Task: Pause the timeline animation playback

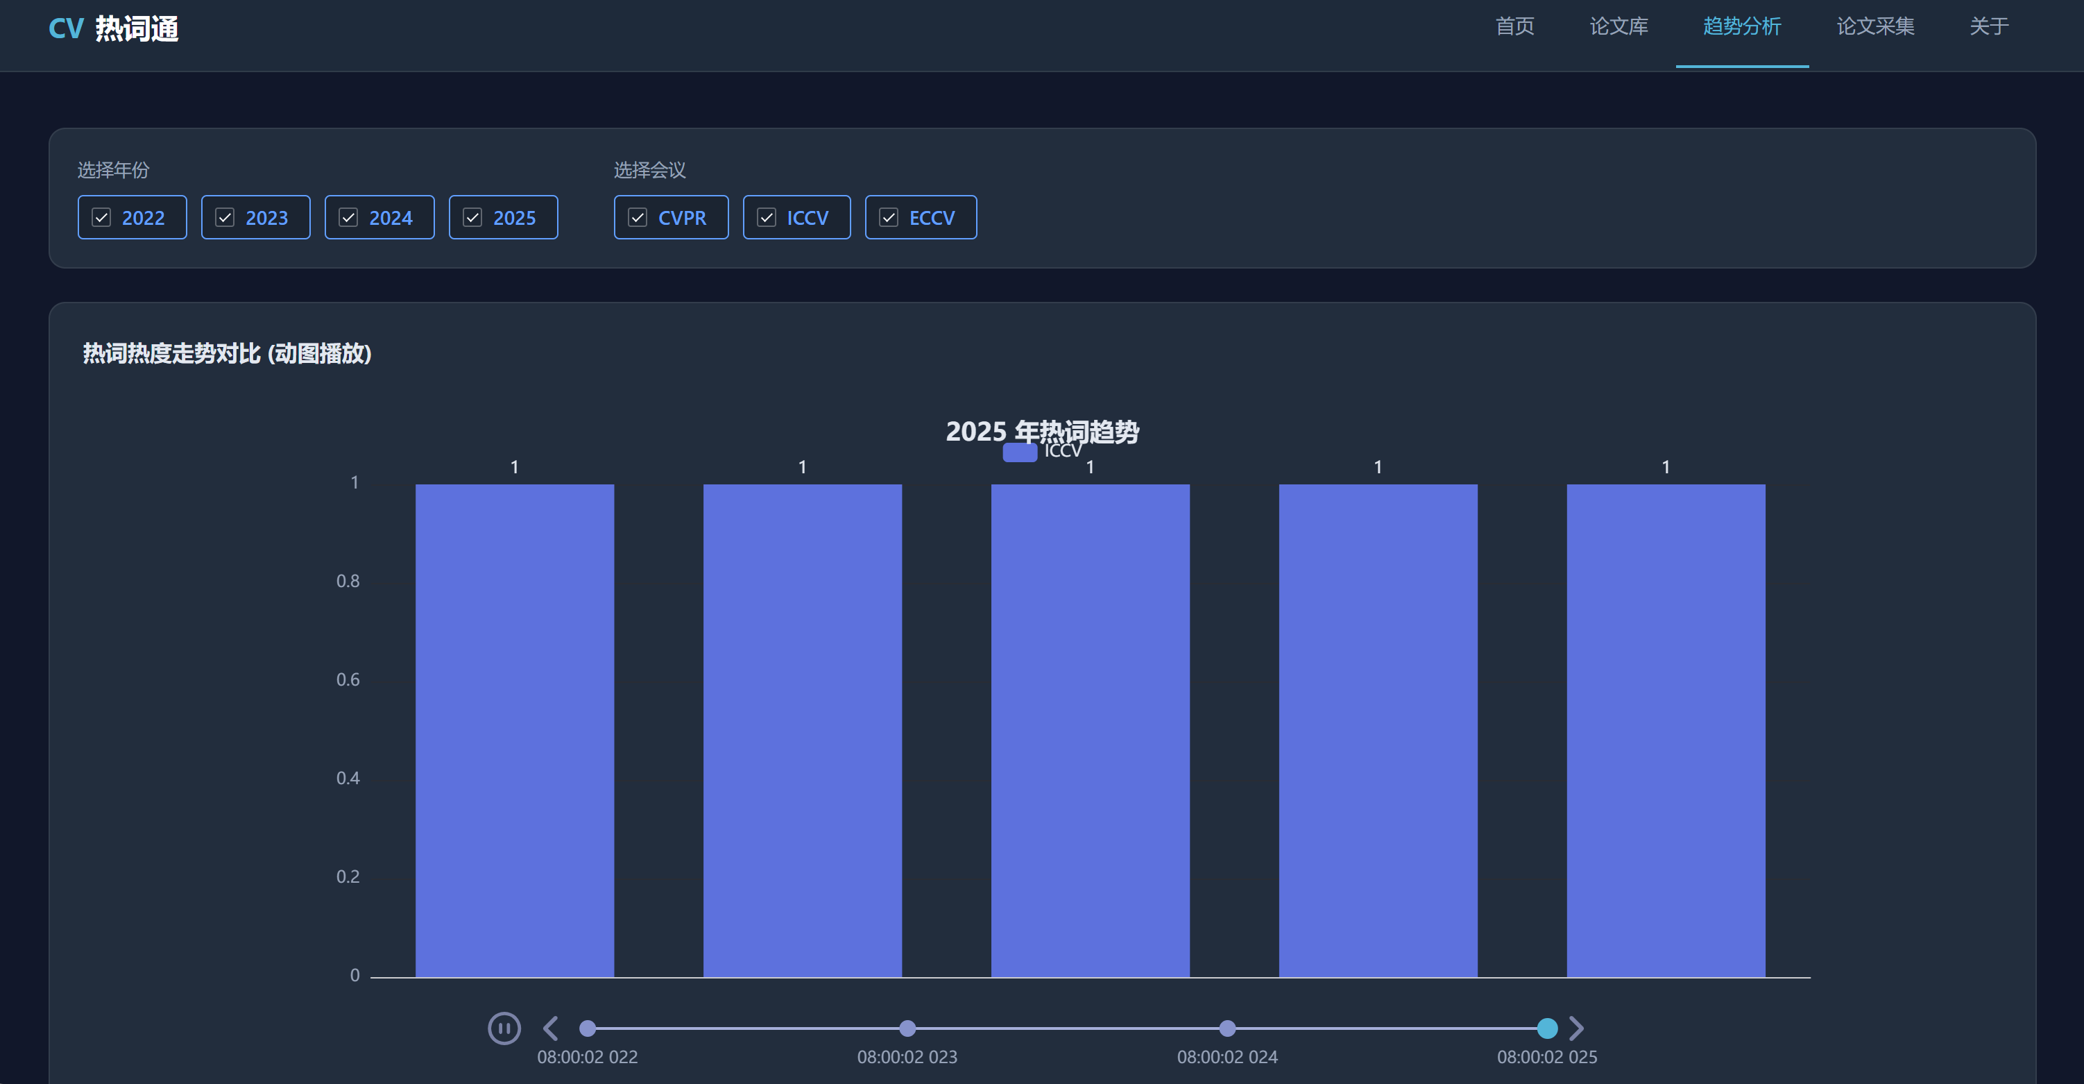Action: [504, 1028]
